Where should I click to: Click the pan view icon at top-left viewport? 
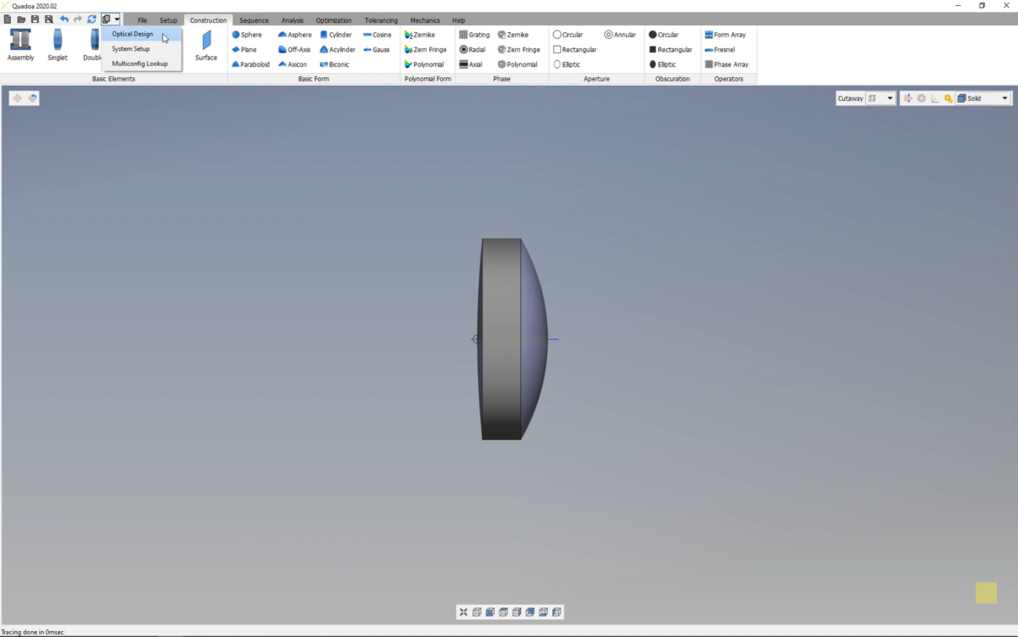point(17,98)
